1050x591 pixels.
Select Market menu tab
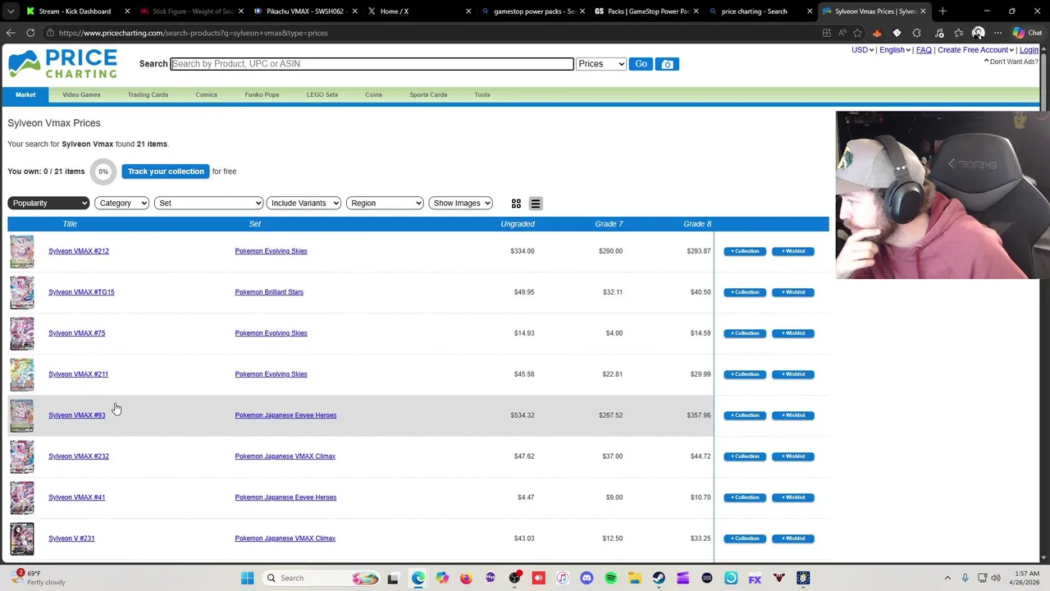click(25, 95)
